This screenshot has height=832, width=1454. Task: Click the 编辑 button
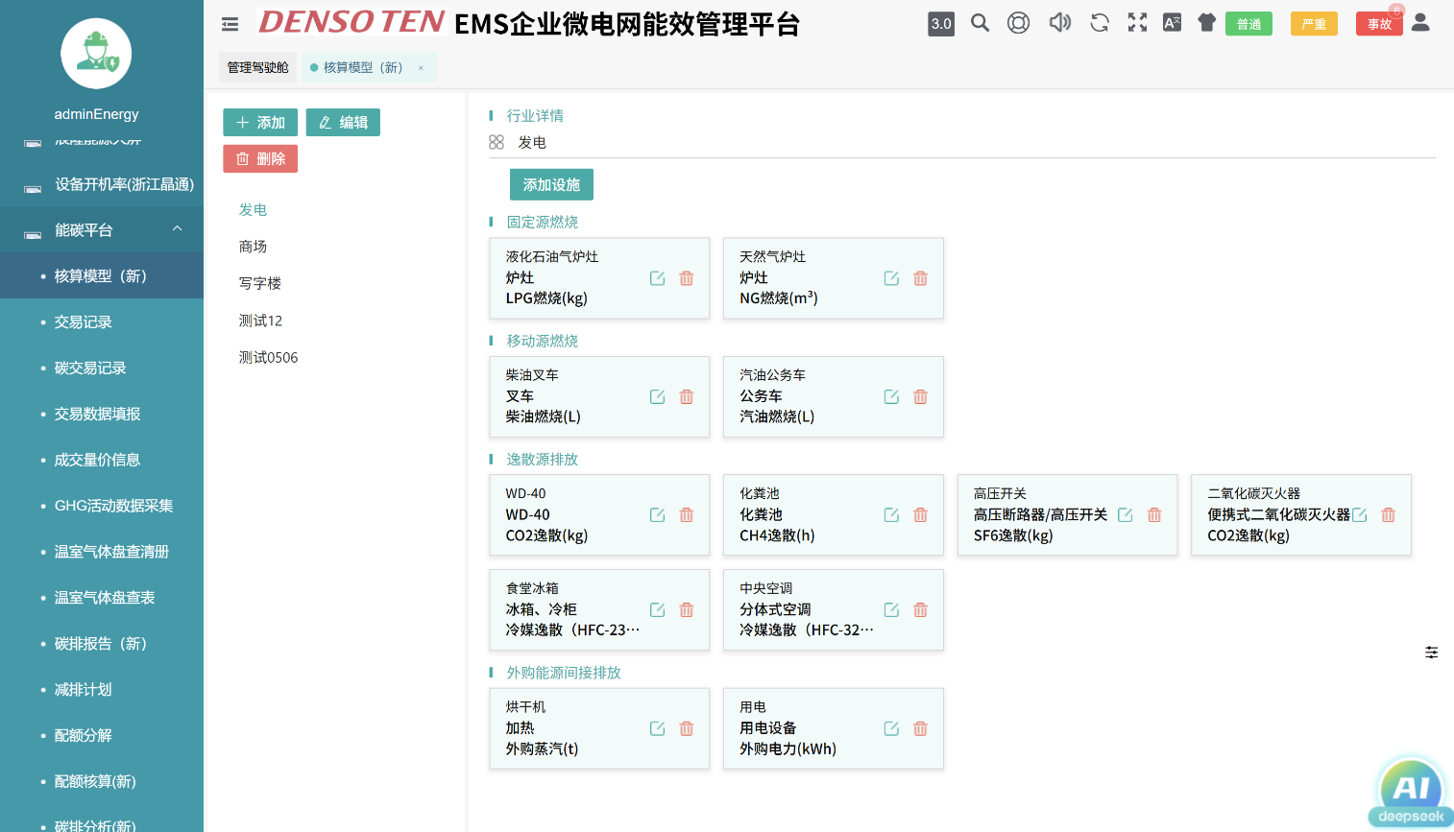tap(343, 123)
